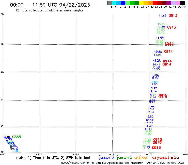Click the purple 42 ft legend swatch
This screenshot has height=165, width=188.
coord(169,3)
